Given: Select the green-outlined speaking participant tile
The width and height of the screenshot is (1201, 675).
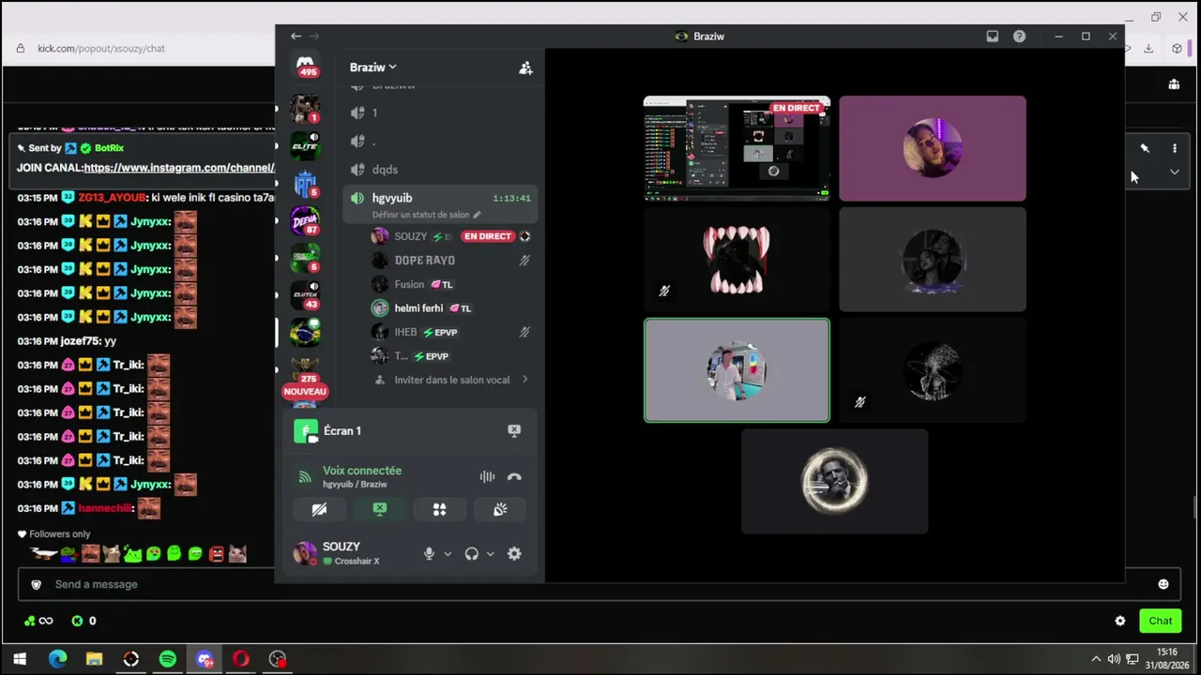Looking at the screenshot, I should click(x=737, y=370).
